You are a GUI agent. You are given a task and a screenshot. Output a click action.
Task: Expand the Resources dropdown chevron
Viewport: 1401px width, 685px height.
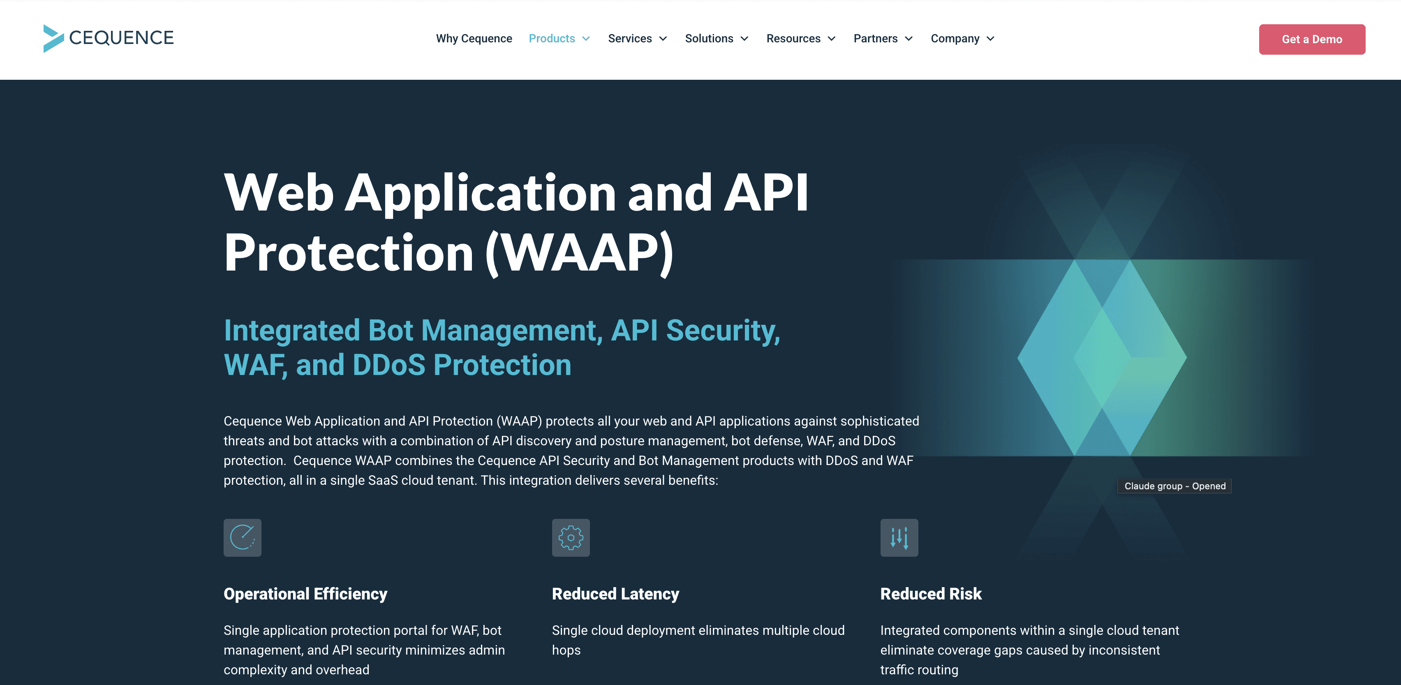tap(832, 39)
